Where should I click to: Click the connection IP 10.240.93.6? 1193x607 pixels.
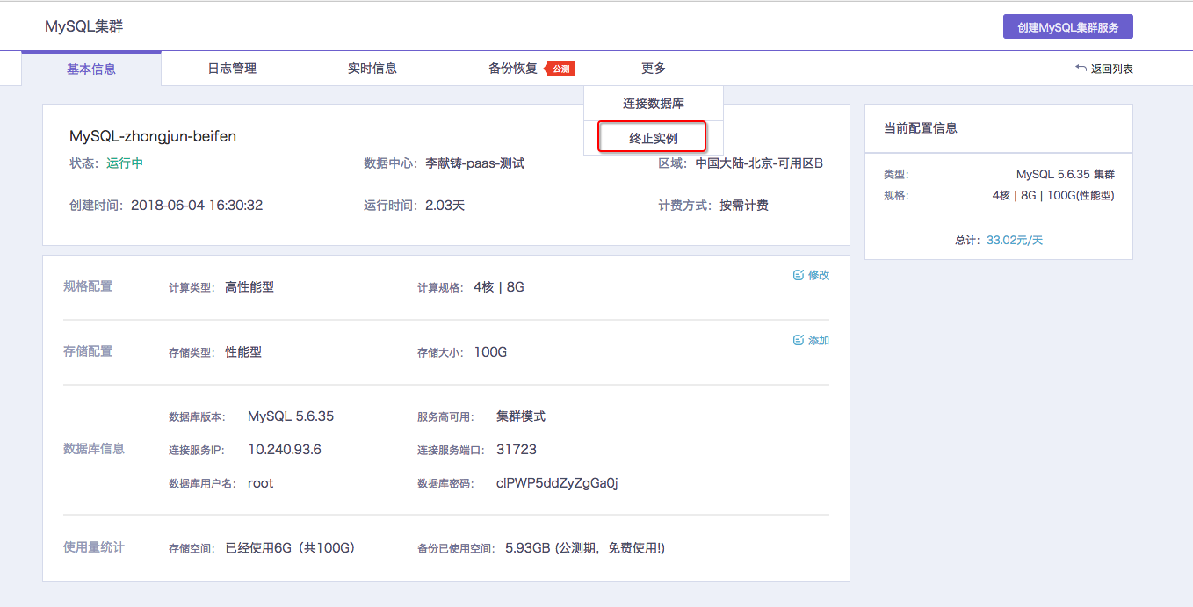pos(285,450)
